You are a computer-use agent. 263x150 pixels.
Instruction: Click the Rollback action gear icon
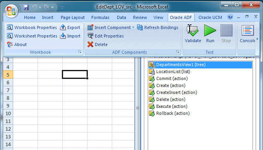152,113
